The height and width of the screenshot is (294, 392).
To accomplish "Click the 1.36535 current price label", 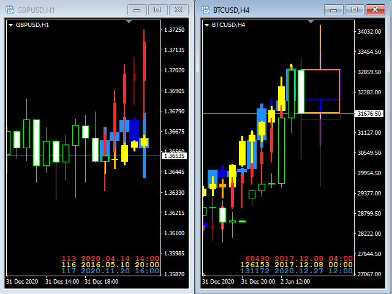I will [174, 156].
